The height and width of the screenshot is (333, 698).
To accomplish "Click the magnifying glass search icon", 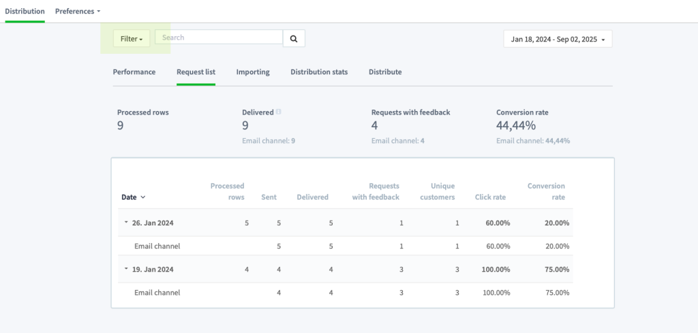I will click(x=294, y=38).
